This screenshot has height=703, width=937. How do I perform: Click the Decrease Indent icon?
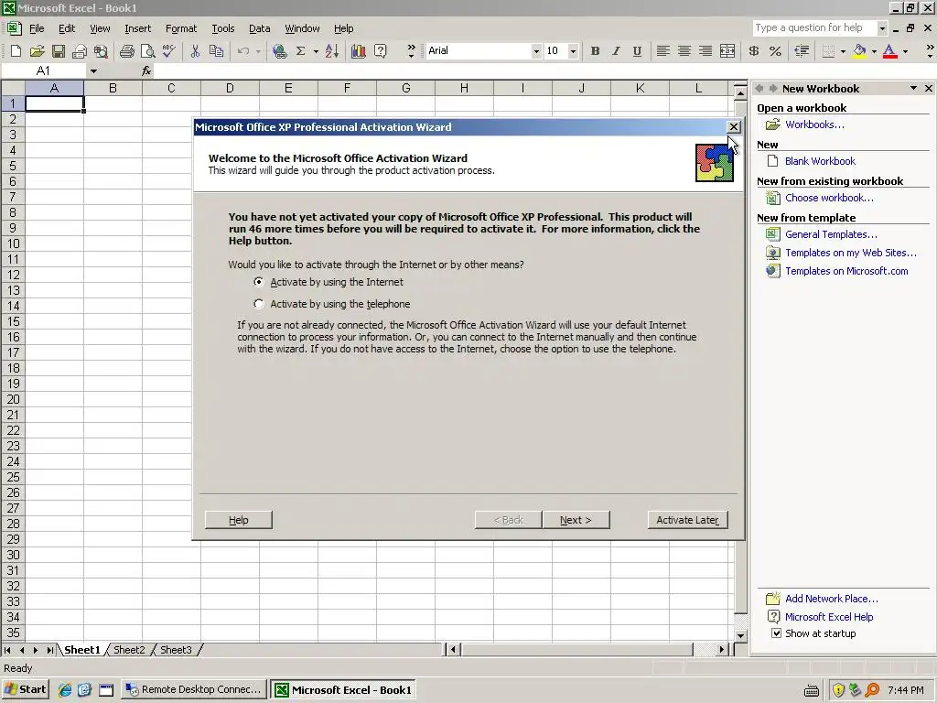802,51
